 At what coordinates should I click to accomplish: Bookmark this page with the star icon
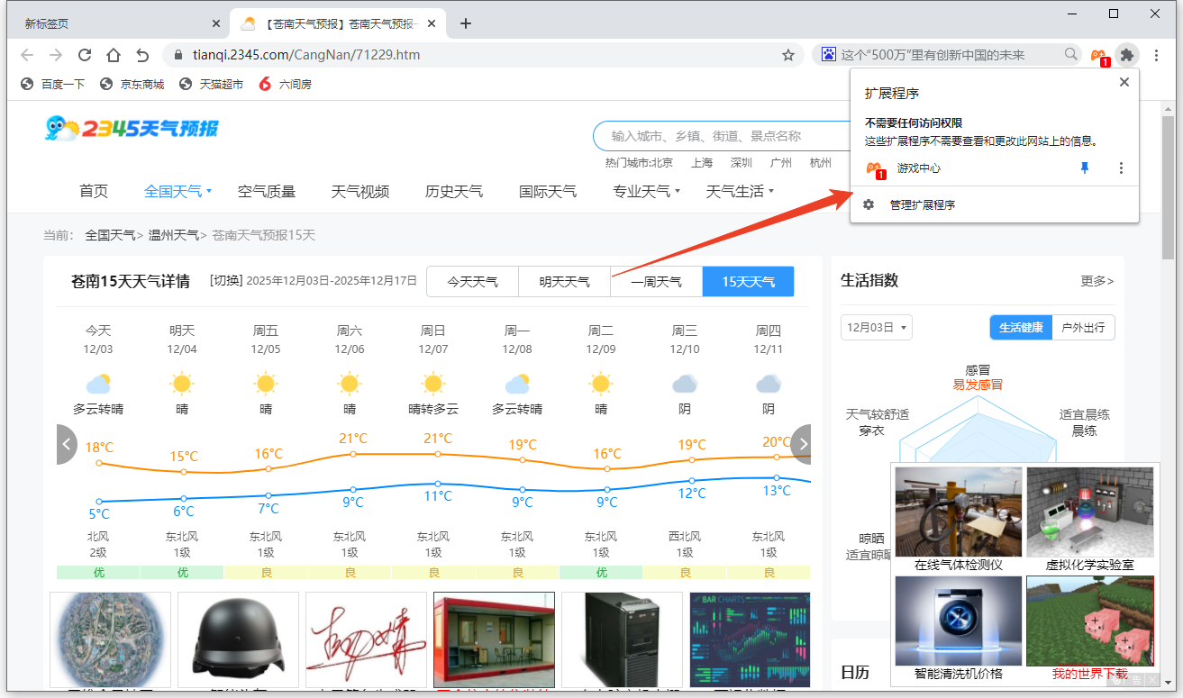click(x=788, y=55)
